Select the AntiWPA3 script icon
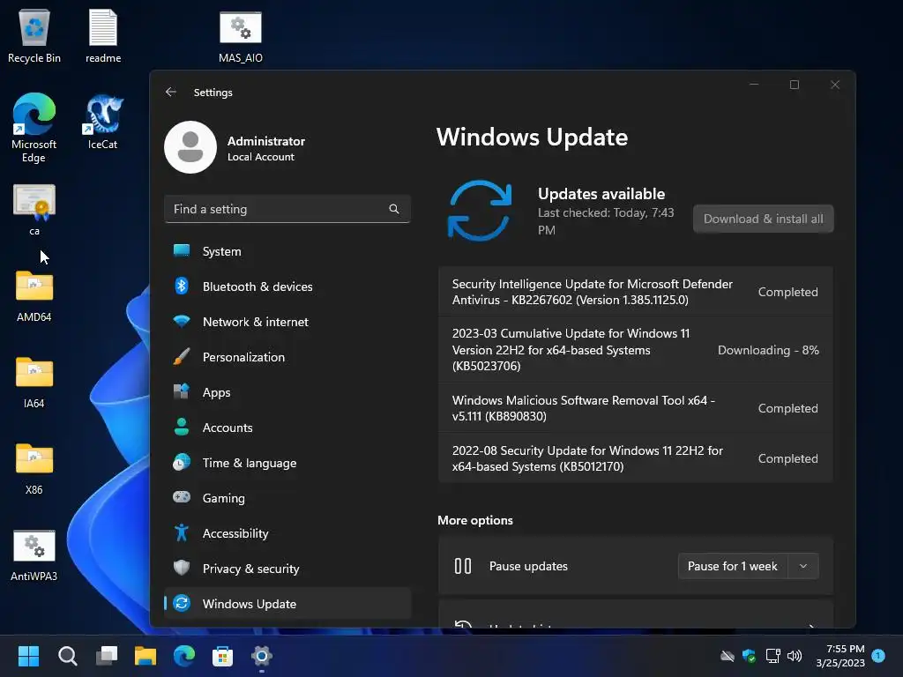This screenshot has height=677, width=903. pyautogui.click(x=34, y=555)
